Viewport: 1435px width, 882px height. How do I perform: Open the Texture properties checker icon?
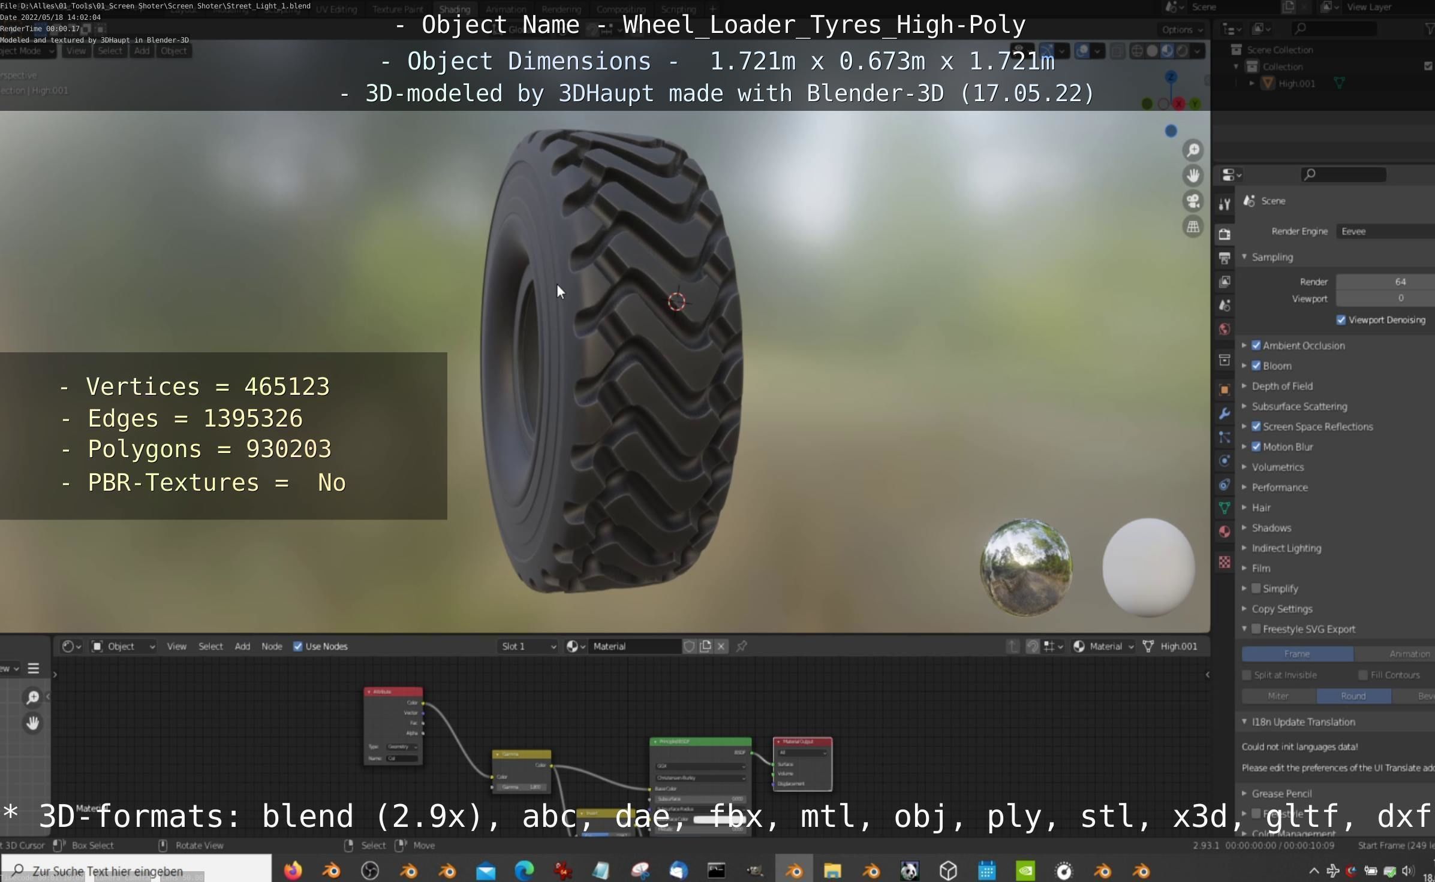[1225, 562]
